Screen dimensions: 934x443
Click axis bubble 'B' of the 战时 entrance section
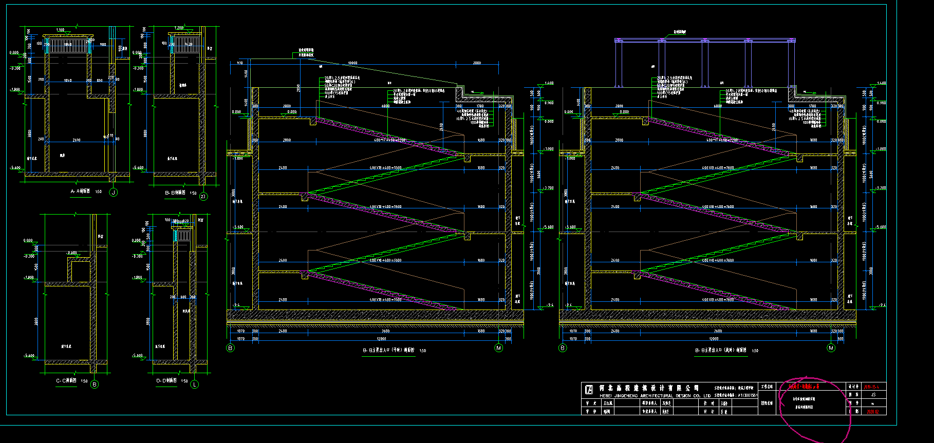(563, 348)
